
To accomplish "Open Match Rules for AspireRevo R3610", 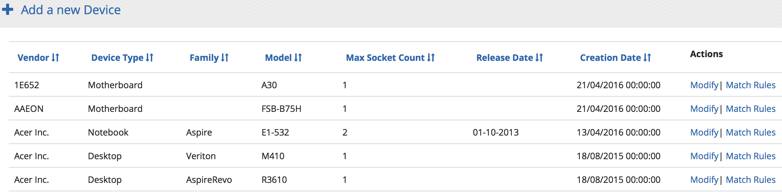I will pos(751,180).
